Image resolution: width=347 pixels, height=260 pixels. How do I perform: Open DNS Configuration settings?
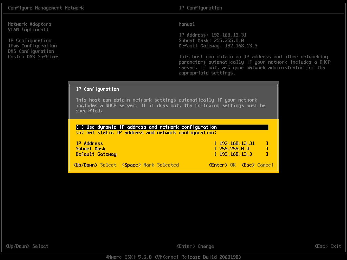pos(31,51)
